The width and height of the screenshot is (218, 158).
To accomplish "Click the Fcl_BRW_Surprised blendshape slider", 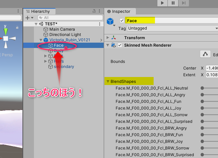I will 209,155.
